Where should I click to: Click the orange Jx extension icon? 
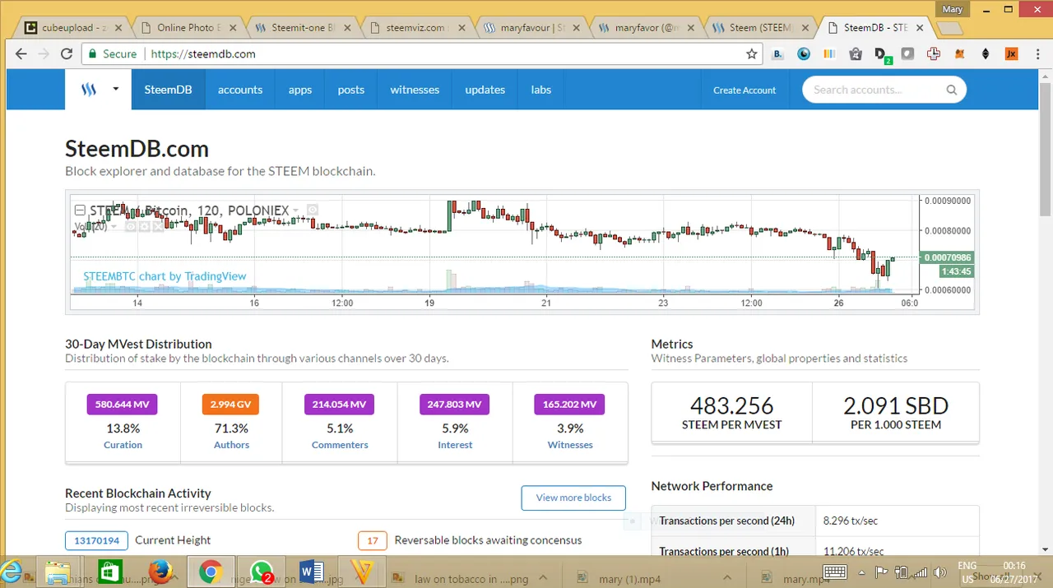coord(1012,54)
